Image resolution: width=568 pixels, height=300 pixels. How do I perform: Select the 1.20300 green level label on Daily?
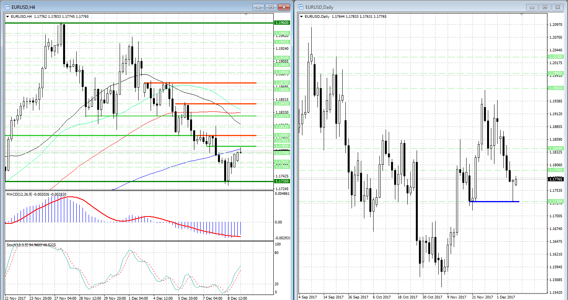click(x=556, y=57)
